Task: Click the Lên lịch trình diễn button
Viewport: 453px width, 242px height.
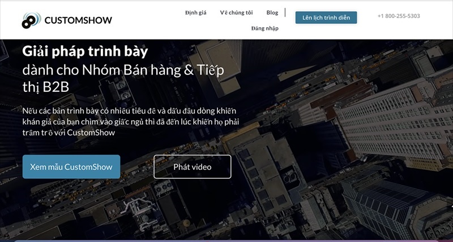Action: [x=326, y=17]
